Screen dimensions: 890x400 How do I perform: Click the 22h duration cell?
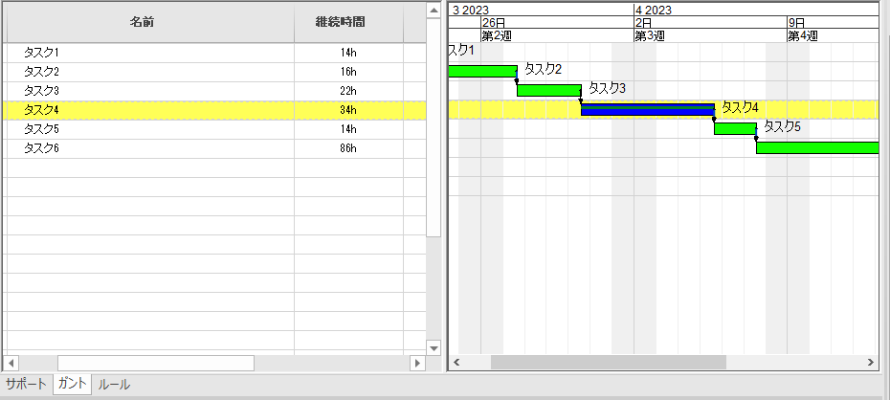(x=348, y=91)
